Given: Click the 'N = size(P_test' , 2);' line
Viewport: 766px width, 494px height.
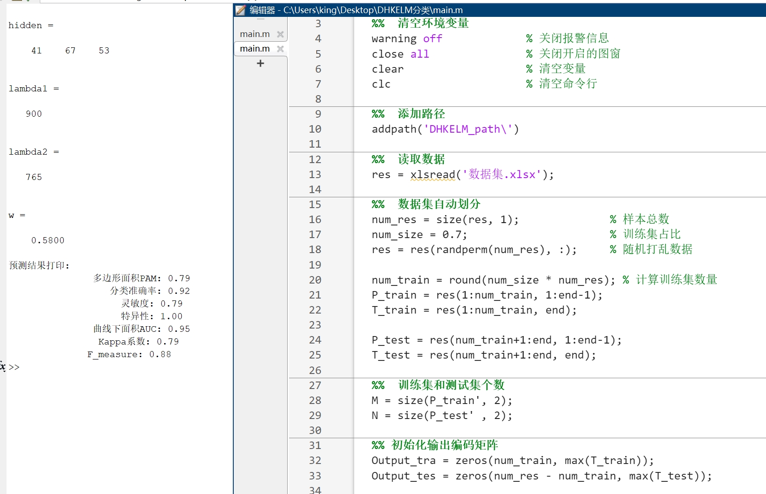Looking at the screenshot, I should pos(442,416).
